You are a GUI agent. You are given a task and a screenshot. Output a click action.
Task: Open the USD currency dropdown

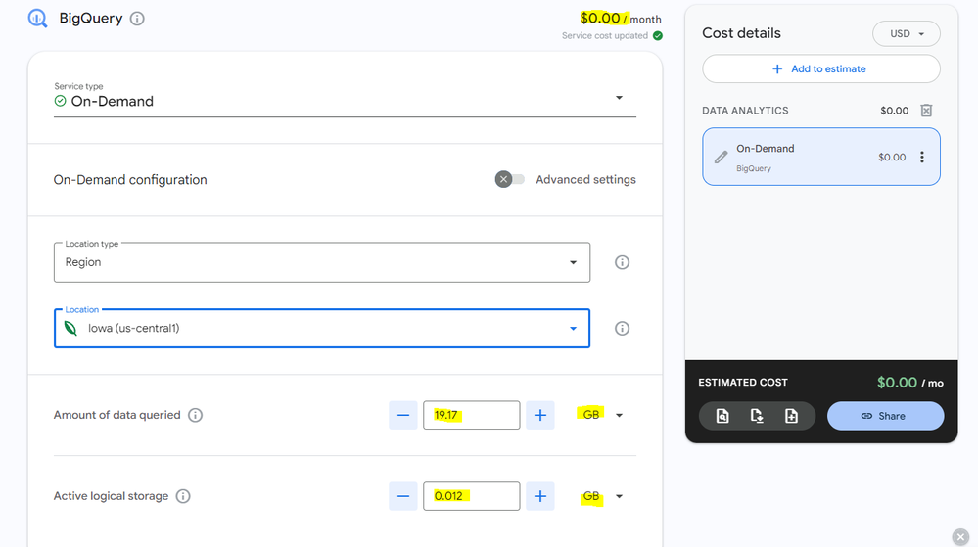(x=907, y=33)
